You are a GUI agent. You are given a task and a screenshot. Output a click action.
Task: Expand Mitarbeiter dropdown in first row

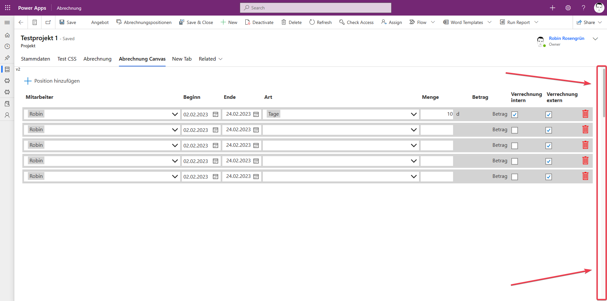(x=175, y=114)
